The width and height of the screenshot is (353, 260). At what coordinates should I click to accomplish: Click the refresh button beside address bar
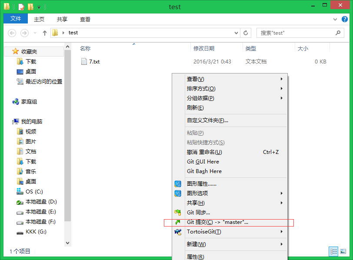coord(246,33)
